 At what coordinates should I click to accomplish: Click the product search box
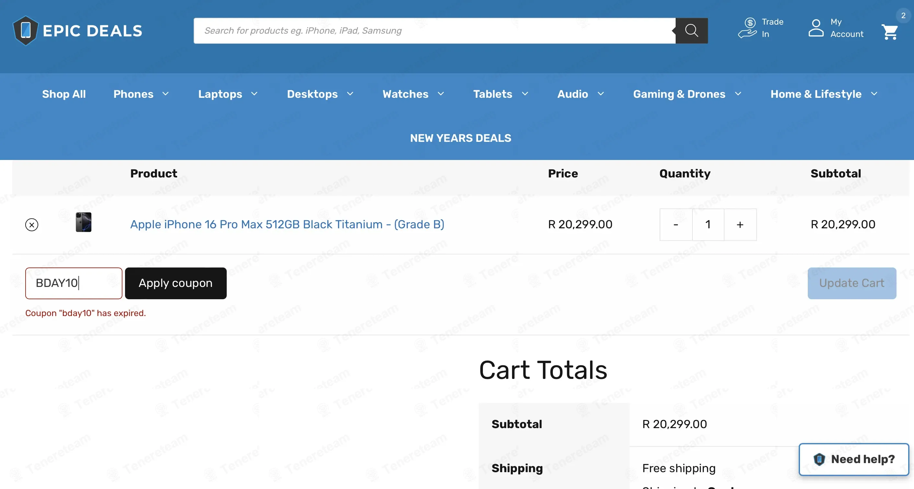pyautogui.click(x=434, y=31)
